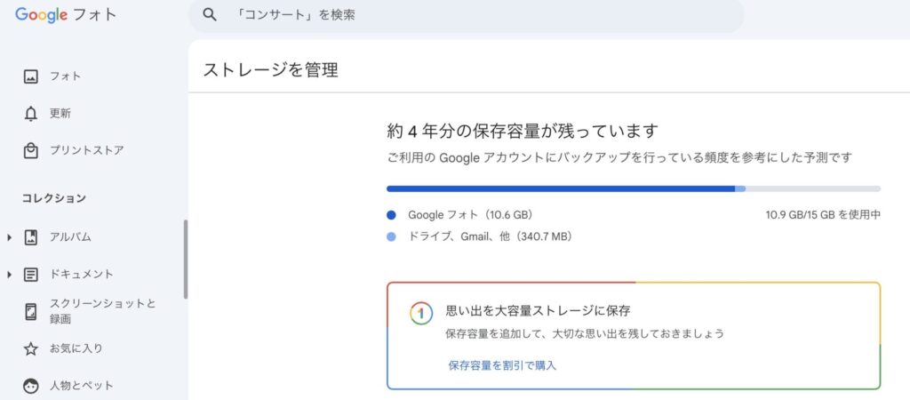Expand the アルバム collection arrow
This screenshot has width=910, height=400.
click(x=9, y=237)
